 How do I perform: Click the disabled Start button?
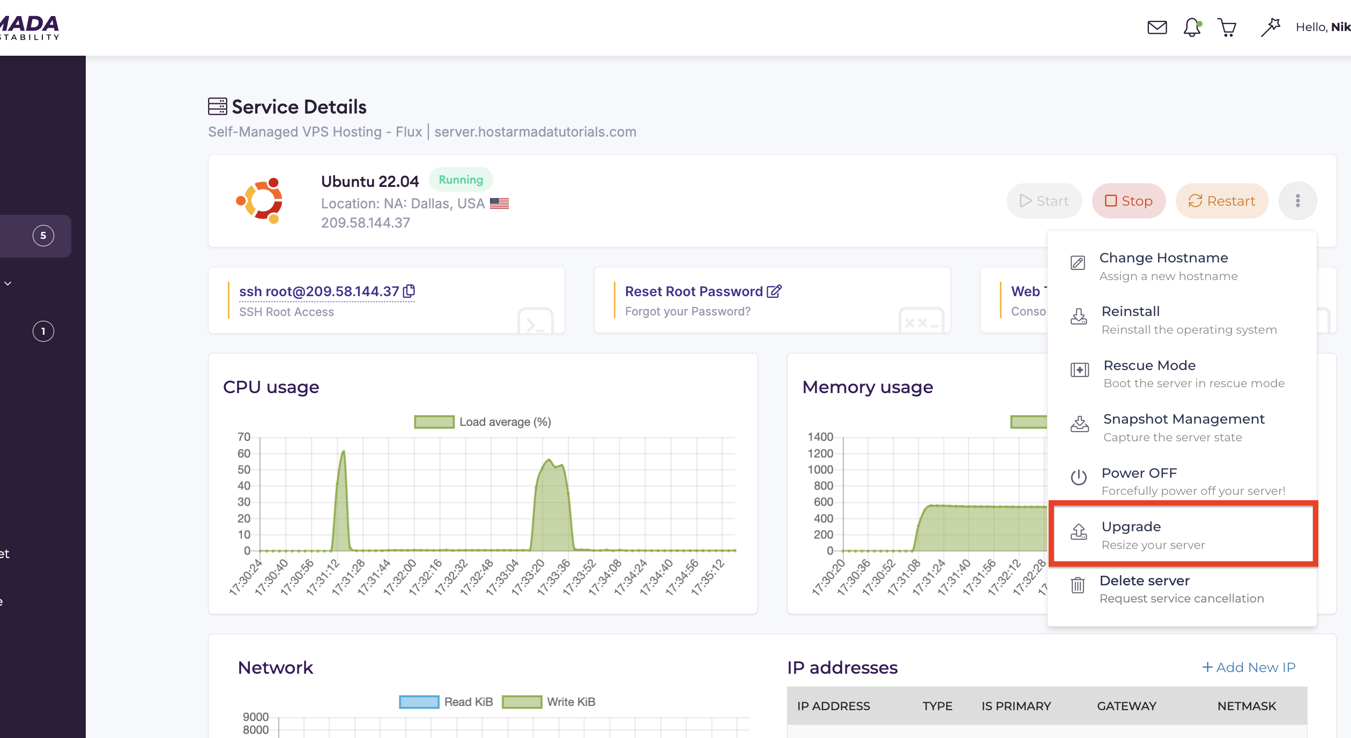(x=1044, y=201)
